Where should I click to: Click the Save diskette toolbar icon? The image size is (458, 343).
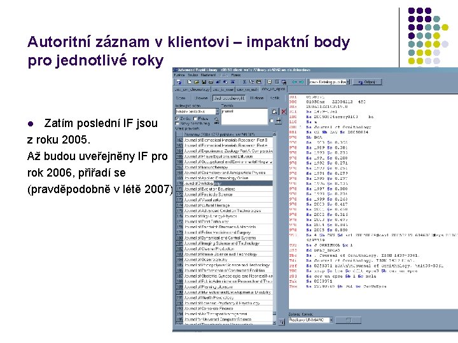pyautogui.click(x=204, y=82)
